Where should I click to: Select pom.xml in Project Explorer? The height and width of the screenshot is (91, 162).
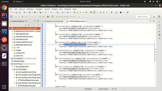click(x=19, y=56)
